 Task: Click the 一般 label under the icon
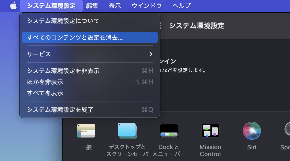click(x=86, y=147)
